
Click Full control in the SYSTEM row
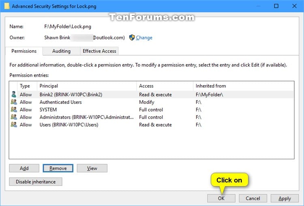[151, 109]
